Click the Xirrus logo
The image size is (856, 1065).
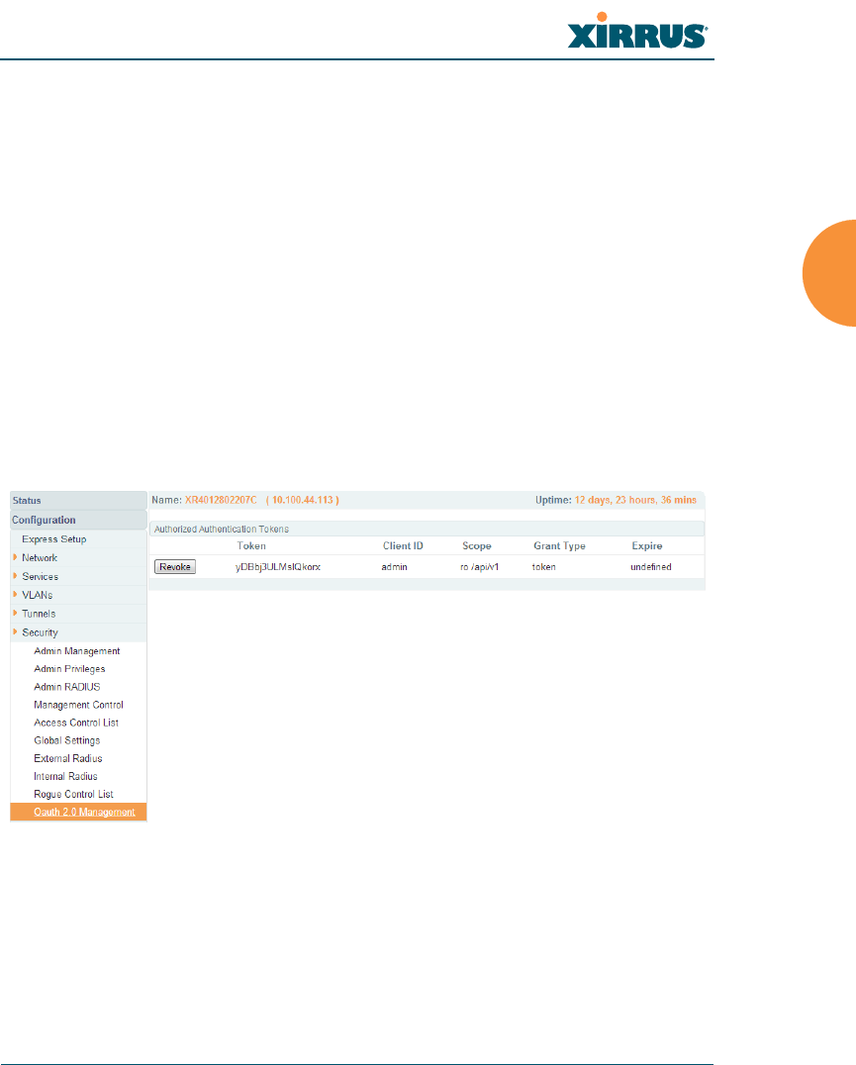(637, 31)
